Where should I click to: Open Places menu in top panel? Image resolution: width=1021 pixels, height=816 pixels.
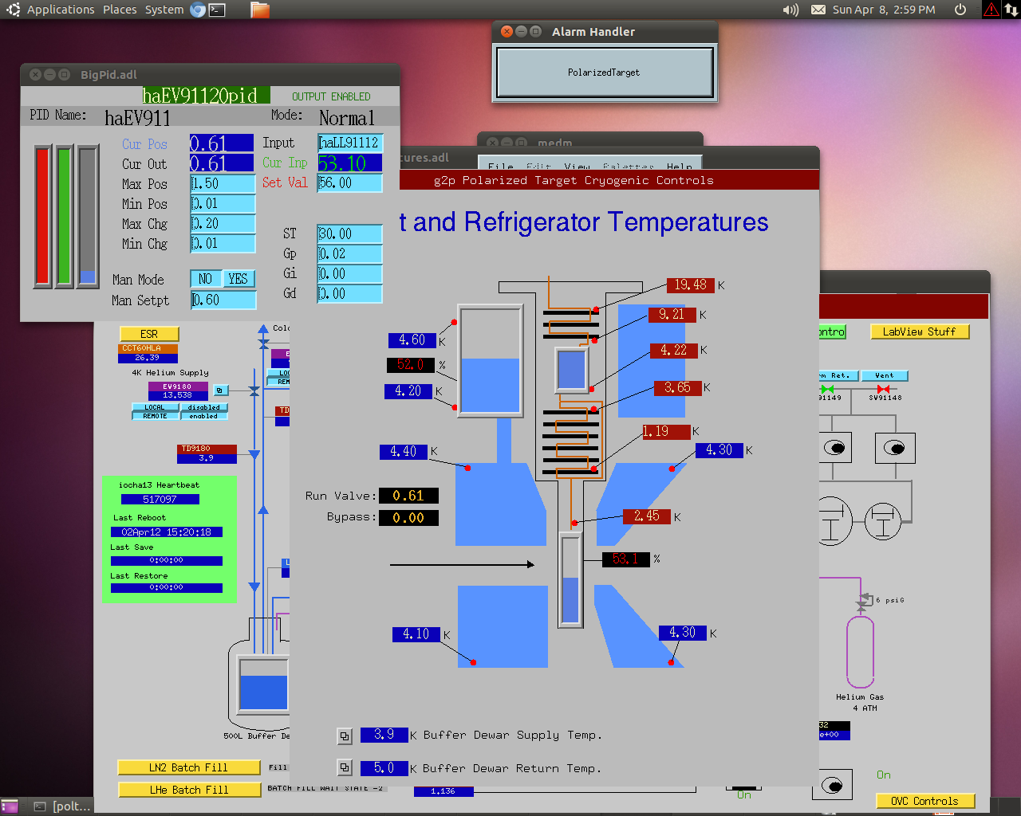[120, 10]
